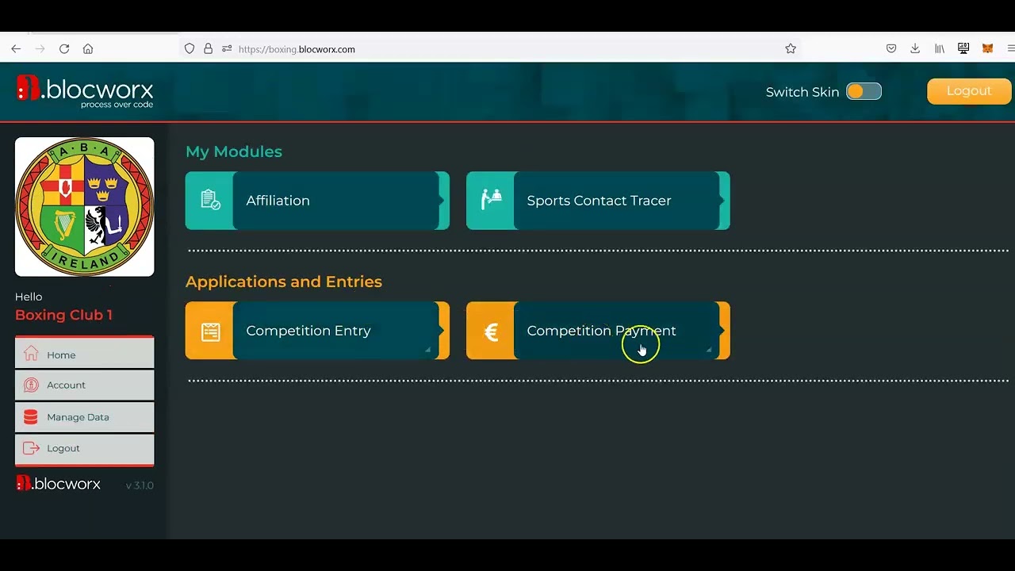Image resolution: width=1015 pixels, height=571 pixels.
Task: Open browser downloads panel
Action: pyautogui.click(x=915, y=49)
